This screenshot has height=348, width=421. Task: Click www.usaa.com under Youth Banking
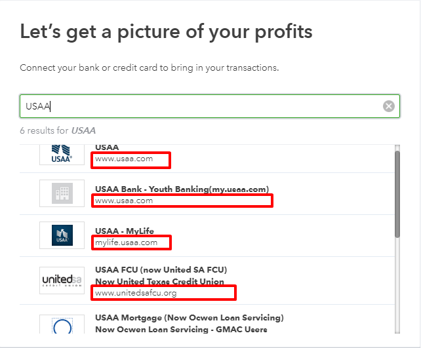(x=124, y=201)
